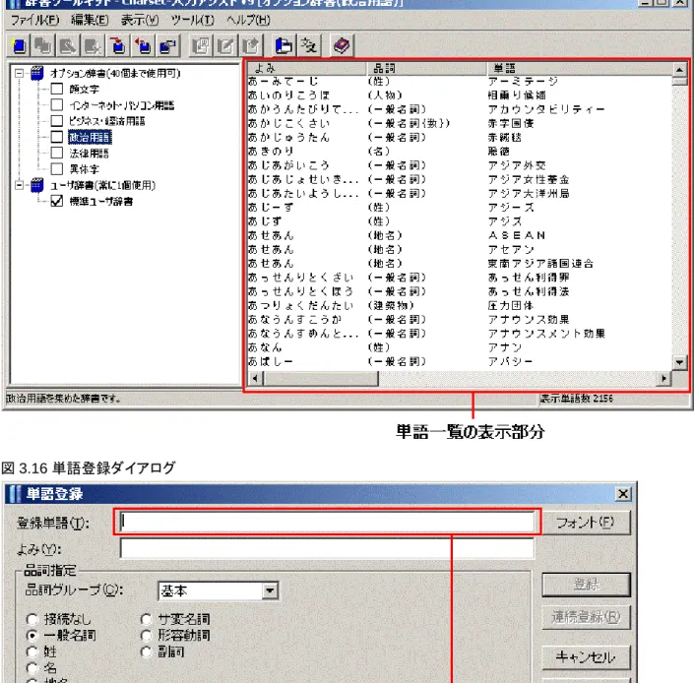Click the grayed-out copy dictionary toolbar icon
The image size is (694, 683).
tap(43, 45)
